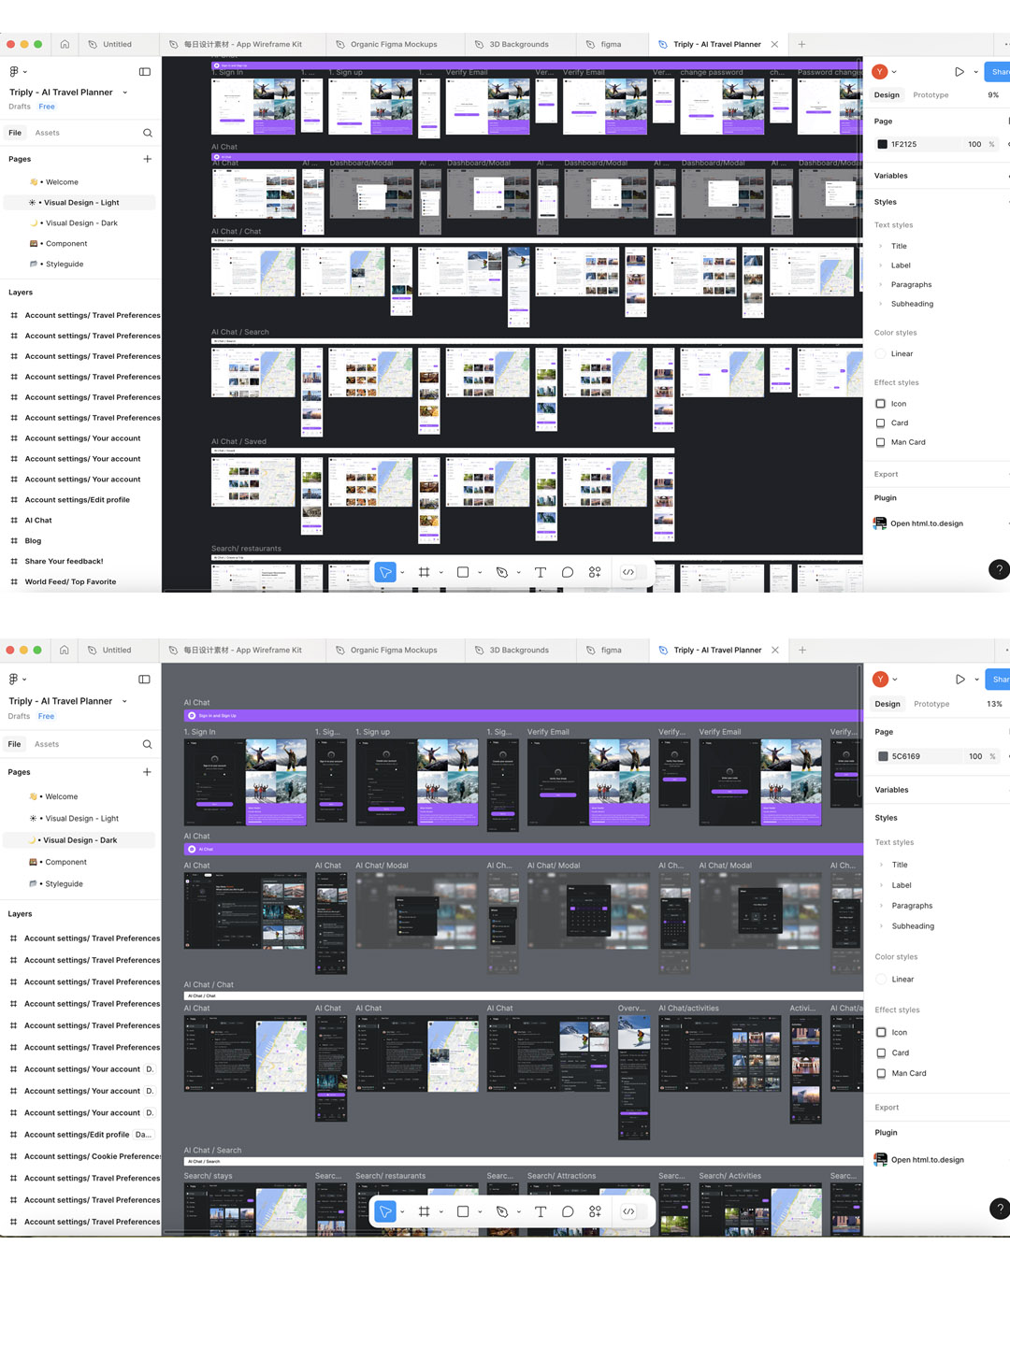The width and height of the screenshot is (1010, 1346).
Task: Select the World Feed/ Top Favorite layer
Action: (x=70, y=581)
